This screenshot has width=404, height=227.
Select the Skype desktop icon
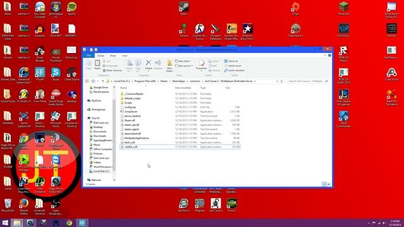[x=56, y=74]
